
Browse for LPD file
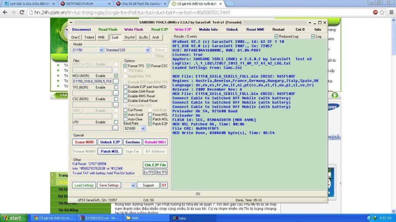(116, 128)
